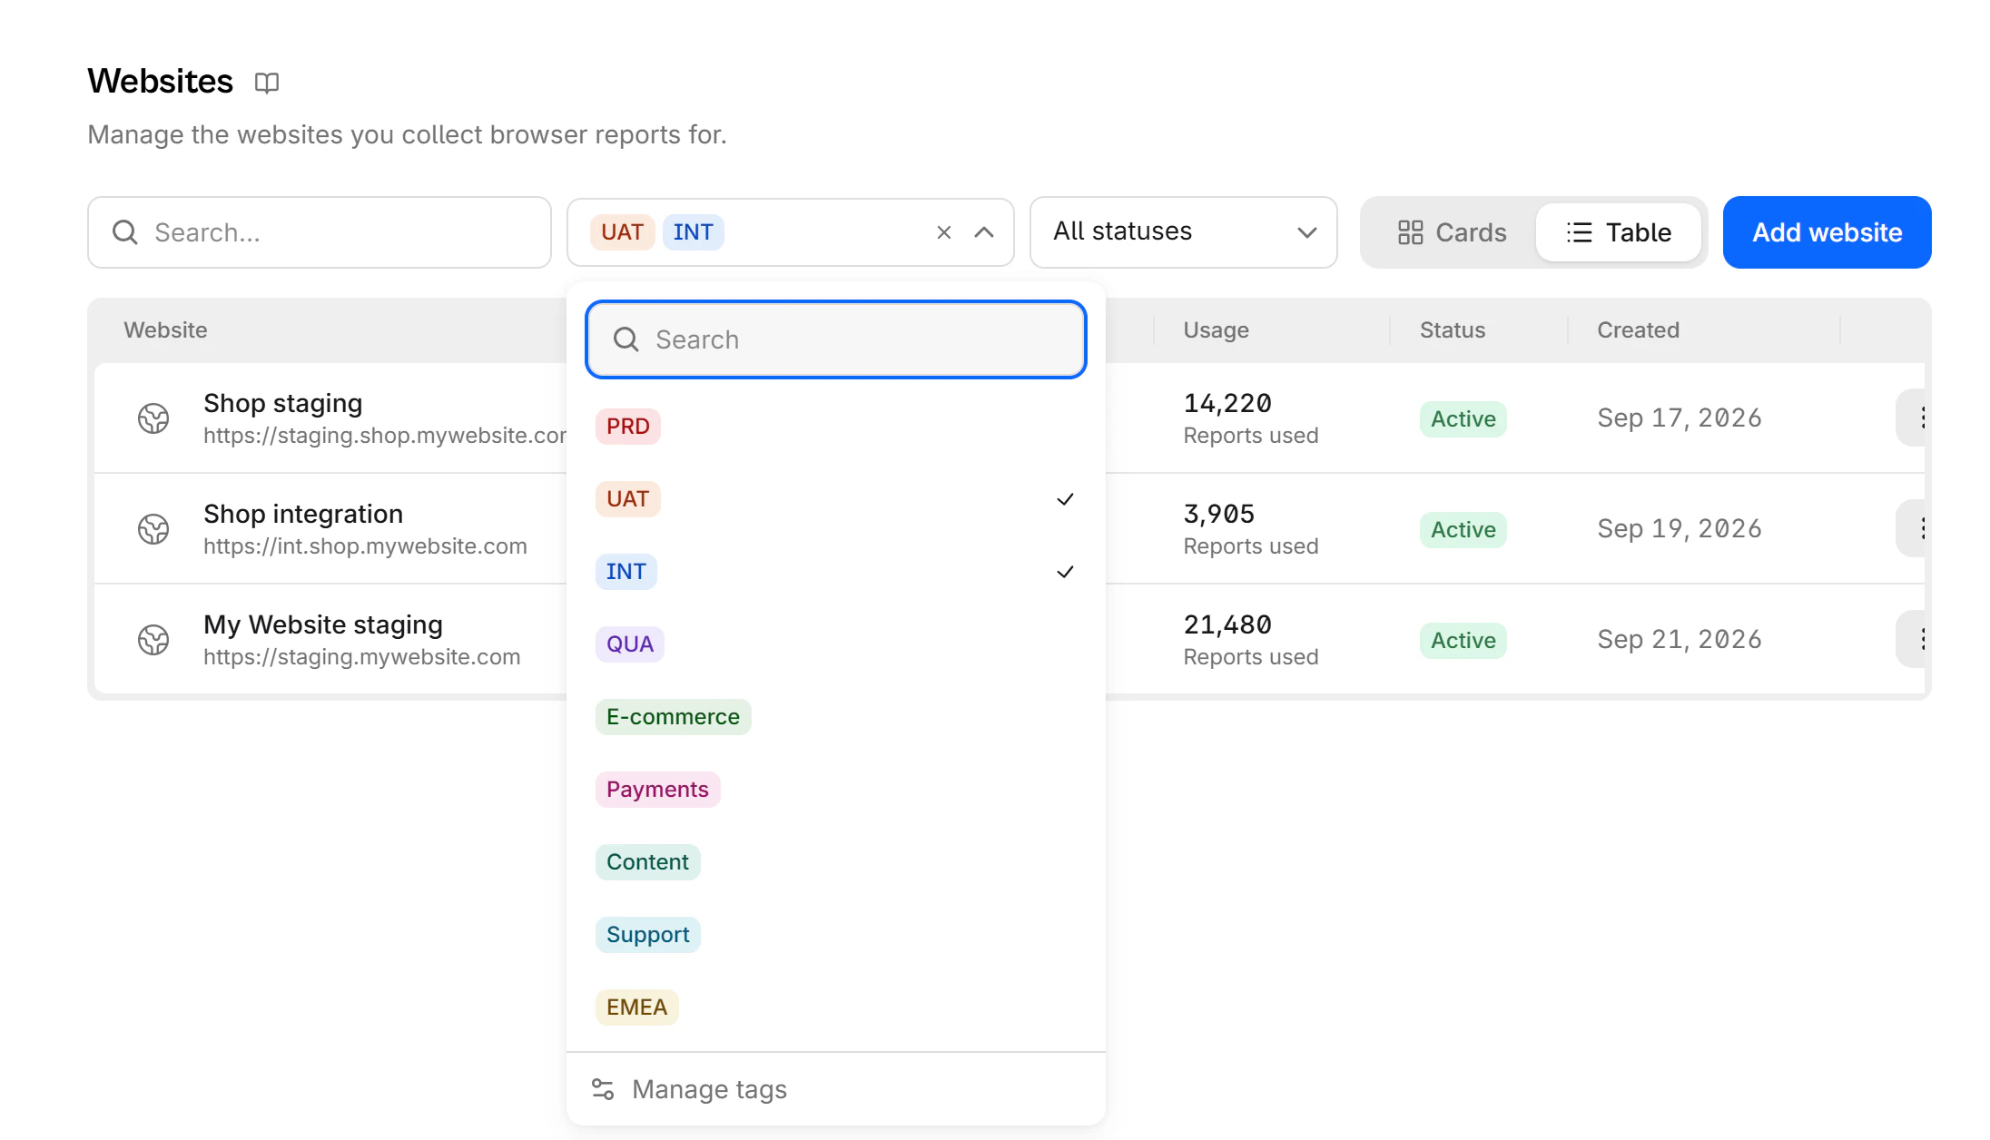Click the Website column header
This screenshot has width=1990, height=1140.
[165, 330]
